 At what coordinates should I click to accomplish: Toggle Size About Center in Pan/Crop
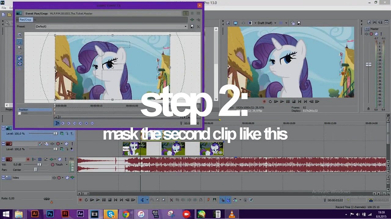pos(20,64)
